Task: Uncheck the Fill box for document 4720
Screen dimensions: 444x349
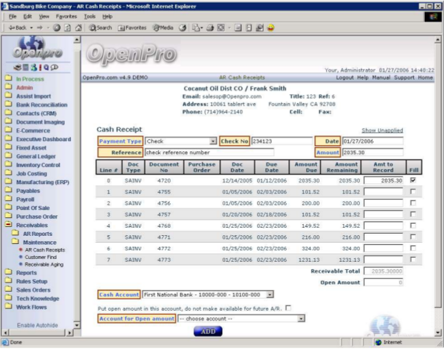Action: [414, 181]
